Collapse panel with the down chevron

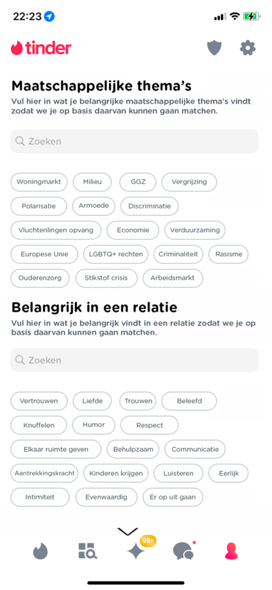pos(128,531)
